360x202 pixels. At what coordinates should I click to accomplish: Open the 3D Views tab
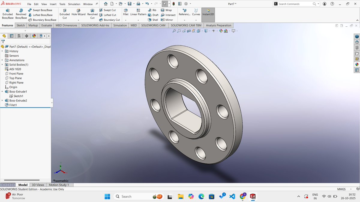click(x=38, y=185)
